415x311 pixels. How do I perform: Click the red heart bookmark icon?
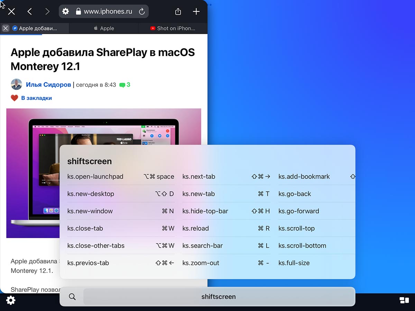point(15,98)
